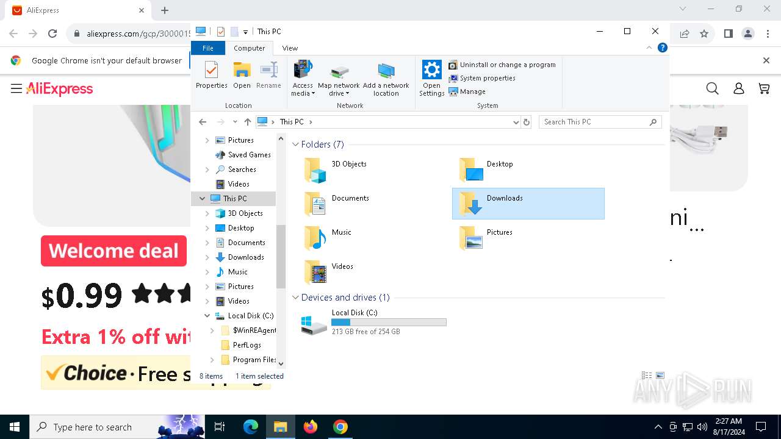The width and height of the screenshot is (781, 439).
Task: Switch to the View ribbon tab
Action: 290,48
